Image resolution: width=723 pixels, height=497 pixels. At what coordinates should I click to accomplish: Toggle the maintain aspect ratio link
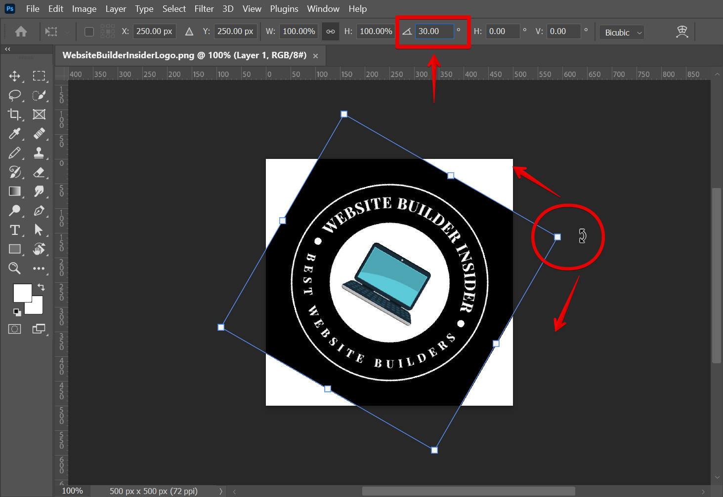coord(330,32)
